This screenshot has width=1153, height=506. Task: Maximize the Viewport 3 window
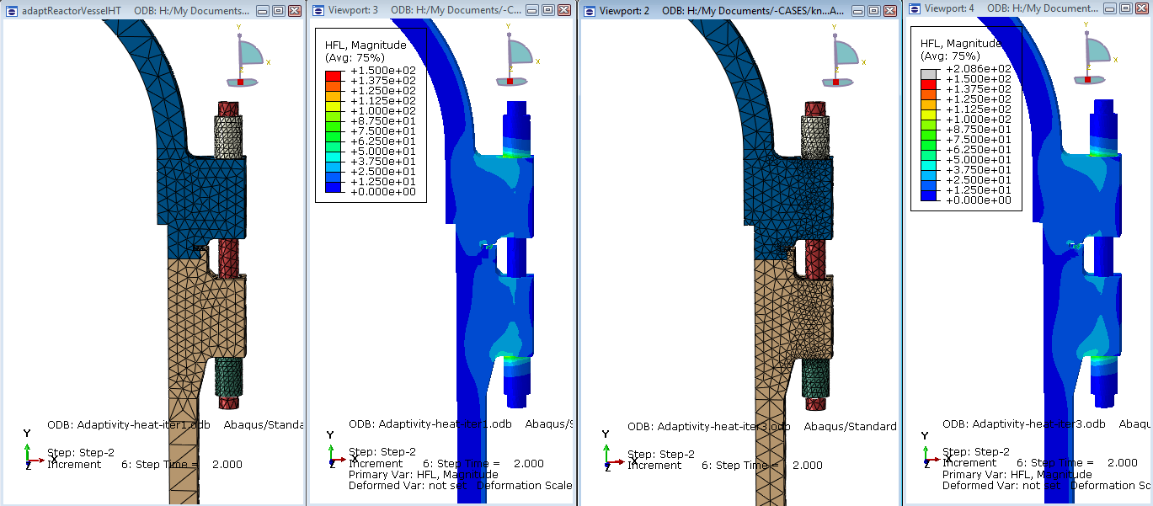tap(546, 11)
